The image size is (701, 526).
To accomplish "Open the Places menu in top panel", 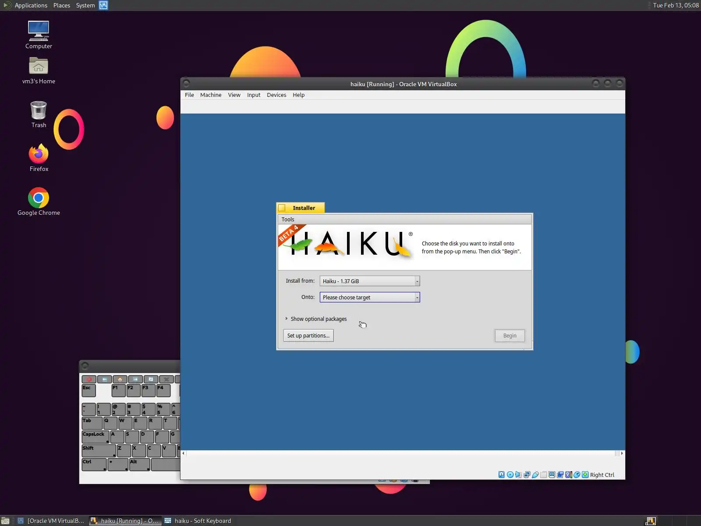I will tap(62, 5).
